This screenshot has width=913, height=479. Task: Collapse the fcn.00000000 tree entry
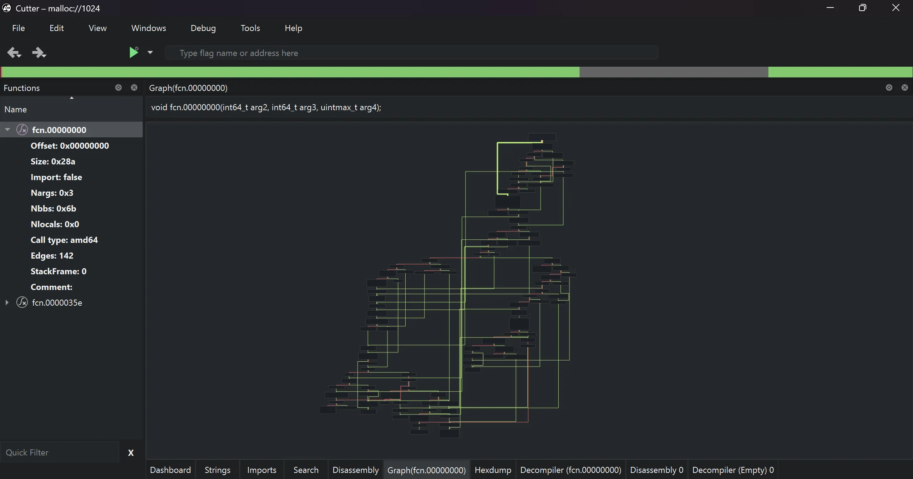tap(7, 130)
